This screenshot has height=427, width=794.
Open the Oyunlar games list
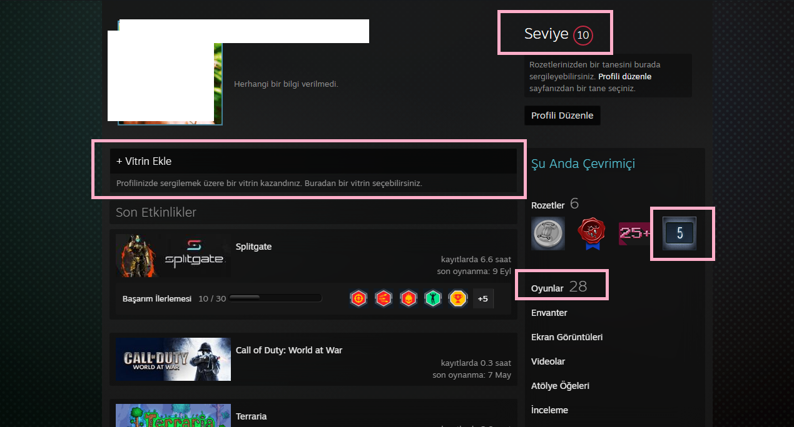click(x=547, y=288)
